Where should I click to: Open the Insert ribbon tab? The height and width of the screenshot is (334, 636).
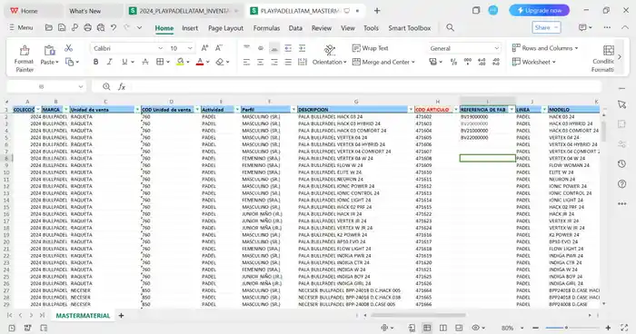(x=190, y=28)
